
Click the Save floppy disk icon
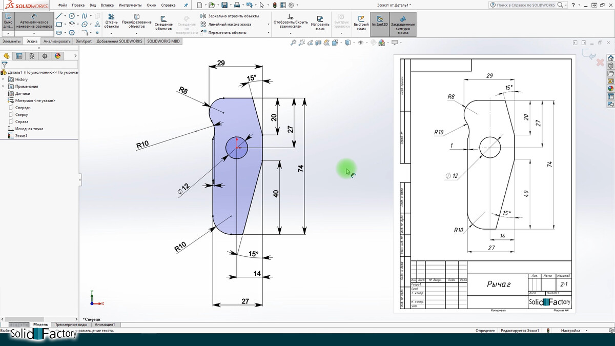tap(224, 5)
